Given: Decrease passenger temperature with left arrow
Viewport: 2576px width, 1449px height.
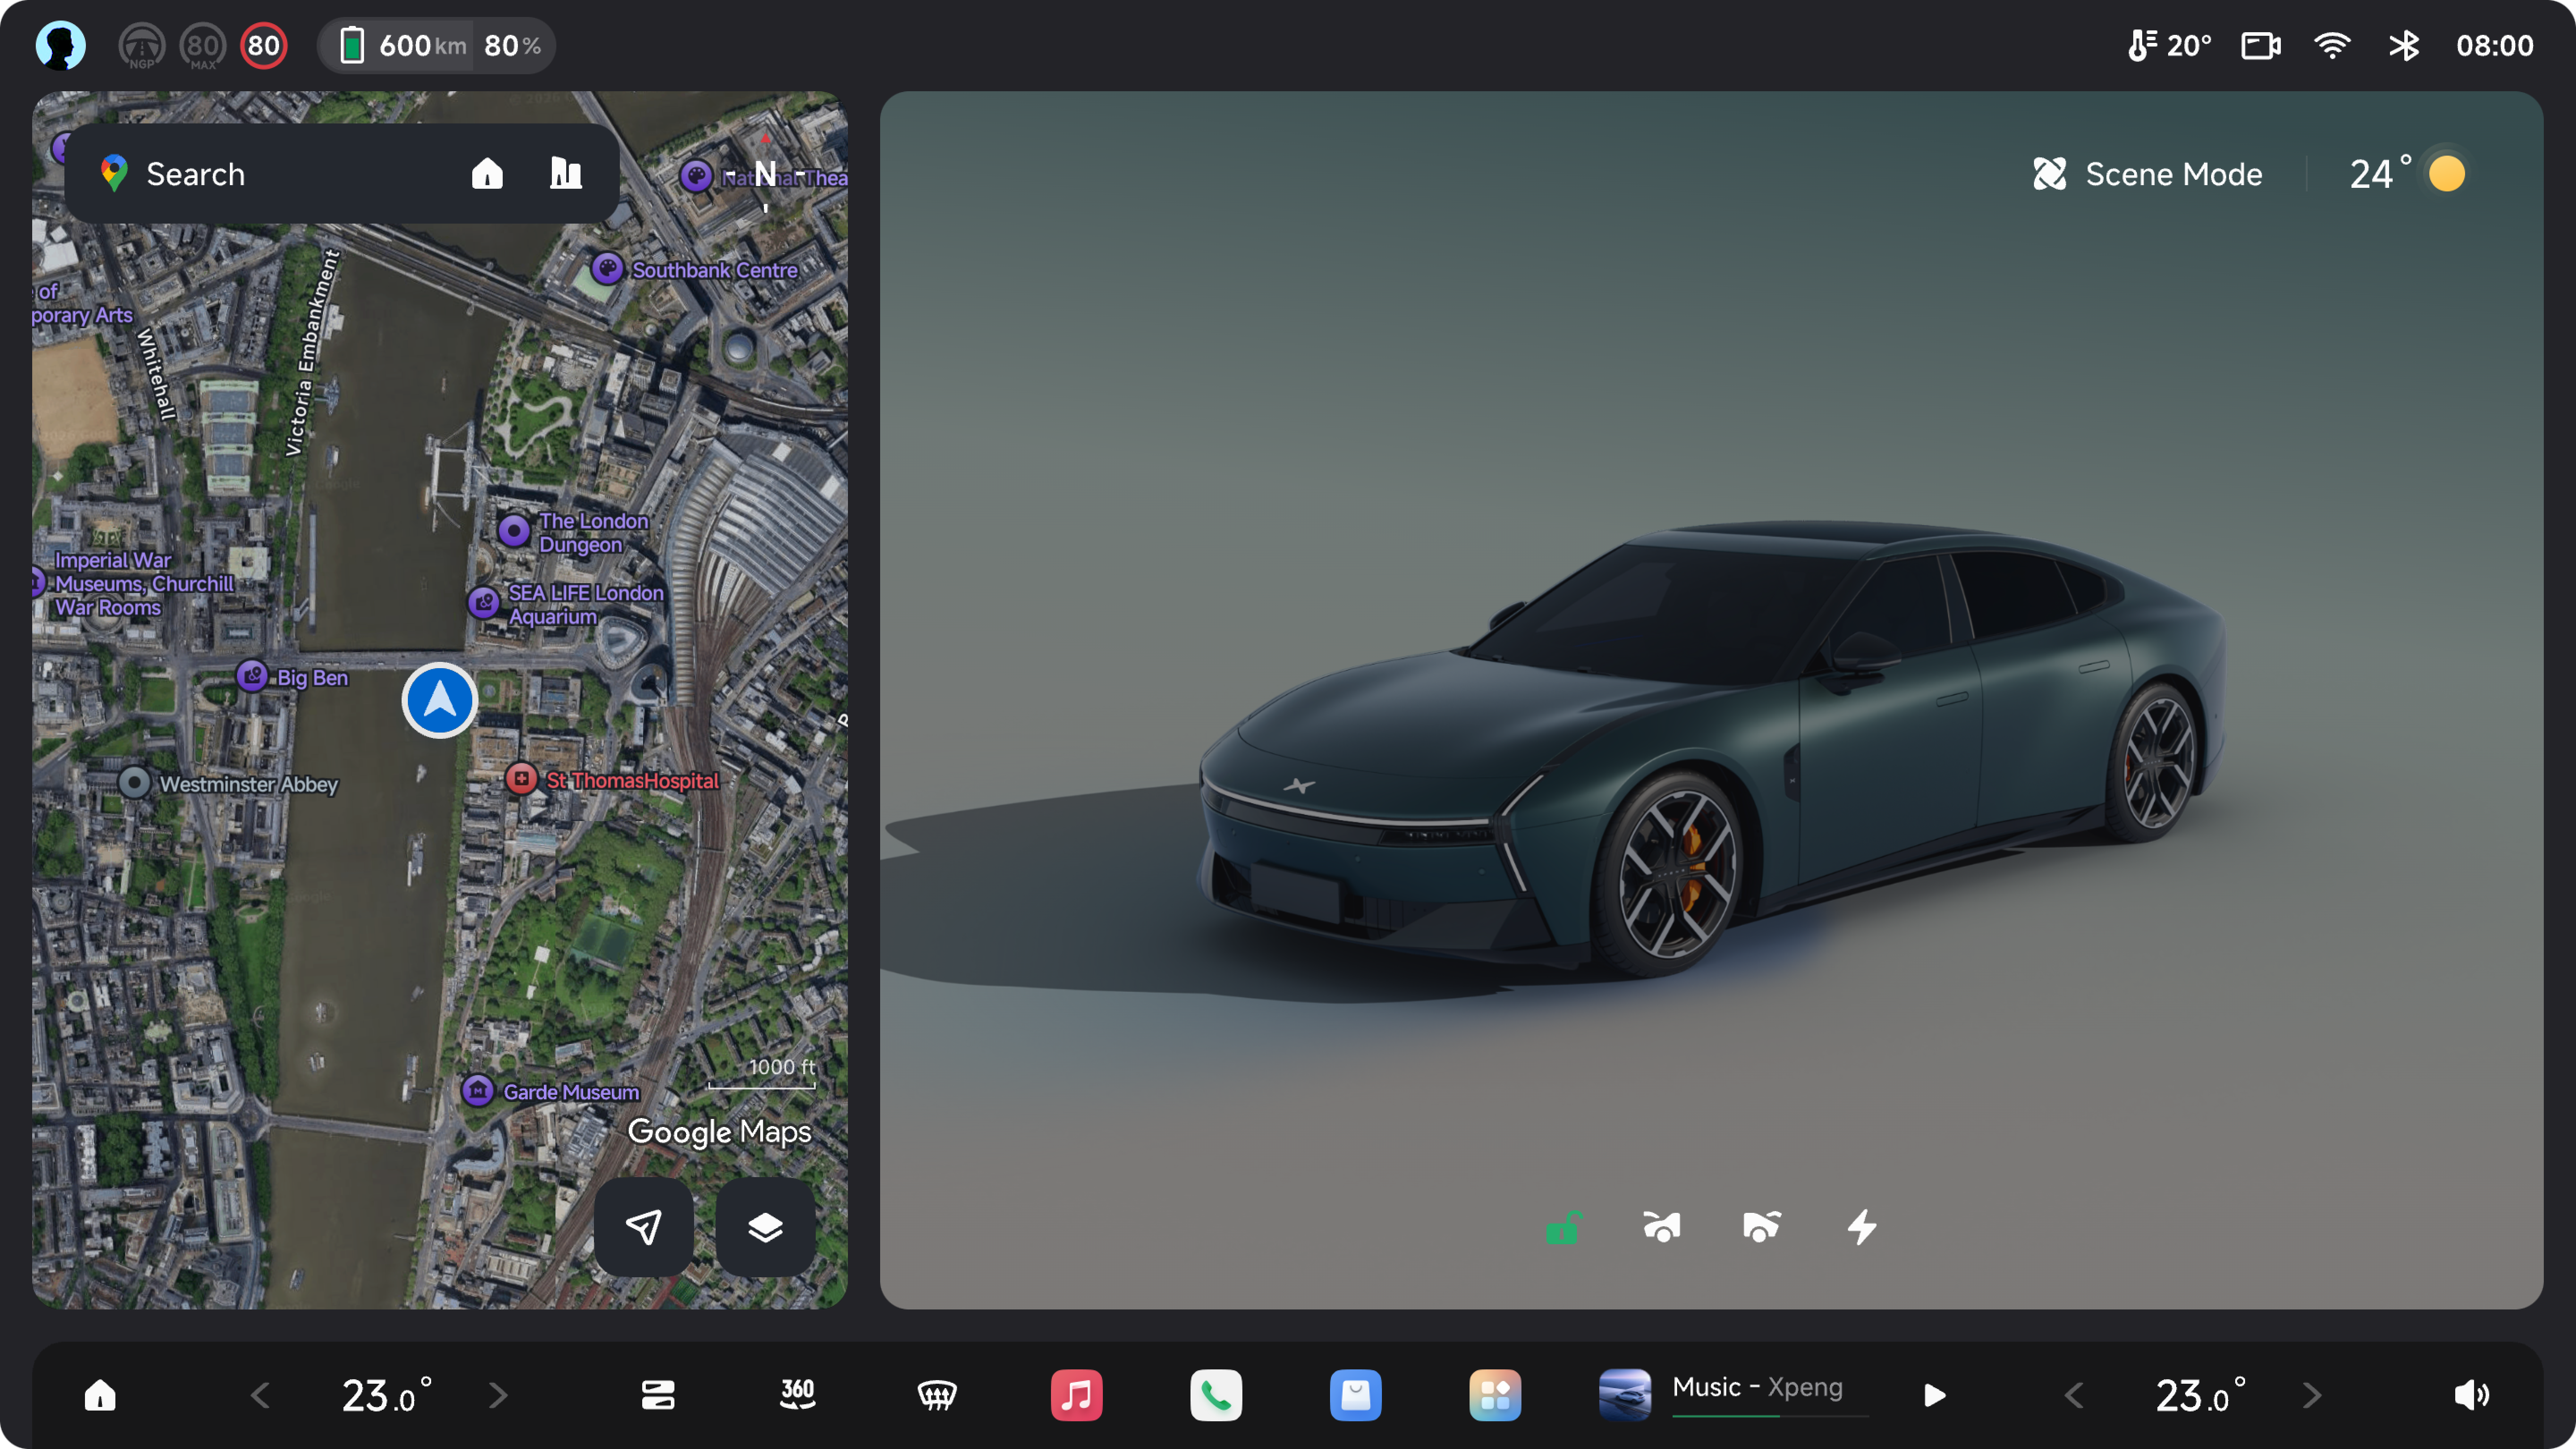Looking at the screenshot, I should pos(2075,1395).
